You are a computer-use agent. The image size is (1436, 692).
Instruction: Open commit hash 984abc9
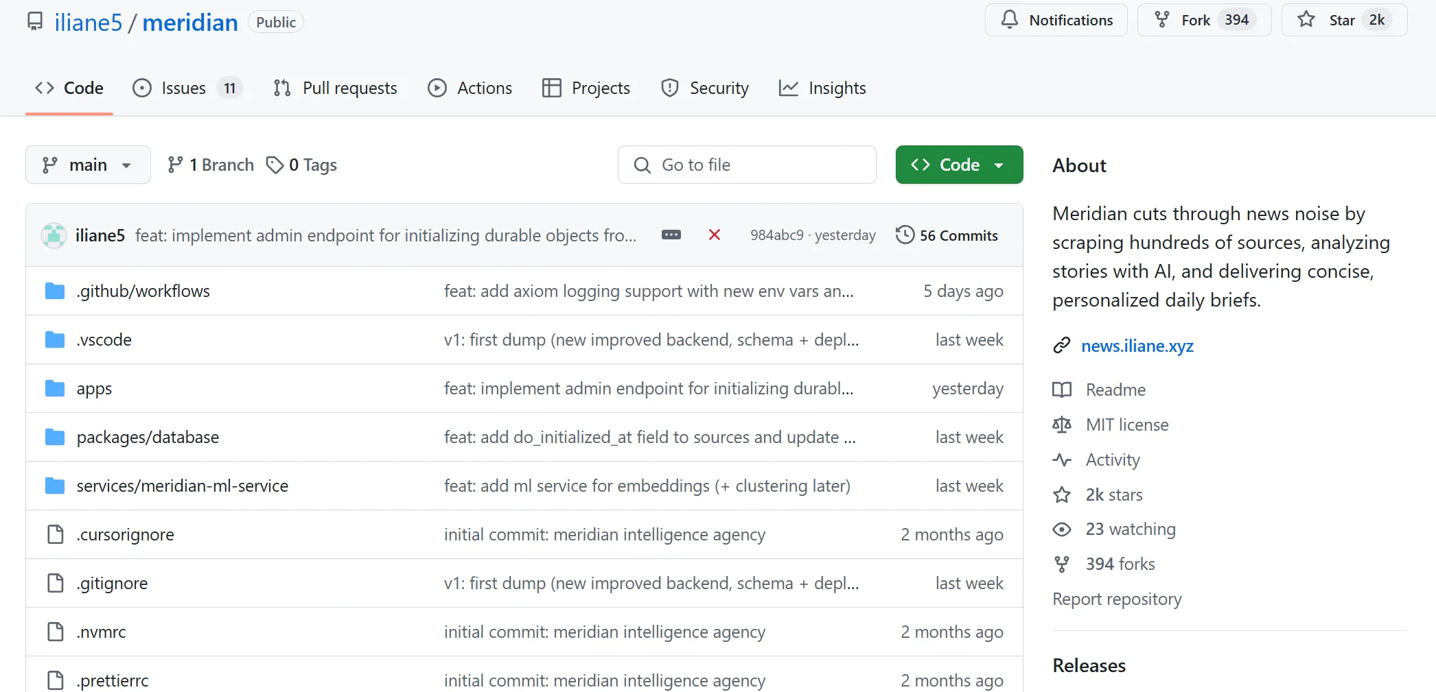[776, 235]
